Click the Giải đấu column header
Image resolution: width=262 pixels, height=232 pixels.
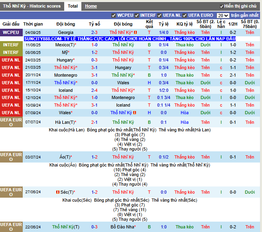pos(11,24)
